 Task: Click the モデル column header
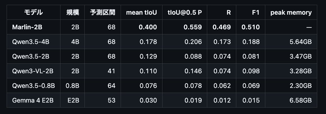(x=33, y=12)
